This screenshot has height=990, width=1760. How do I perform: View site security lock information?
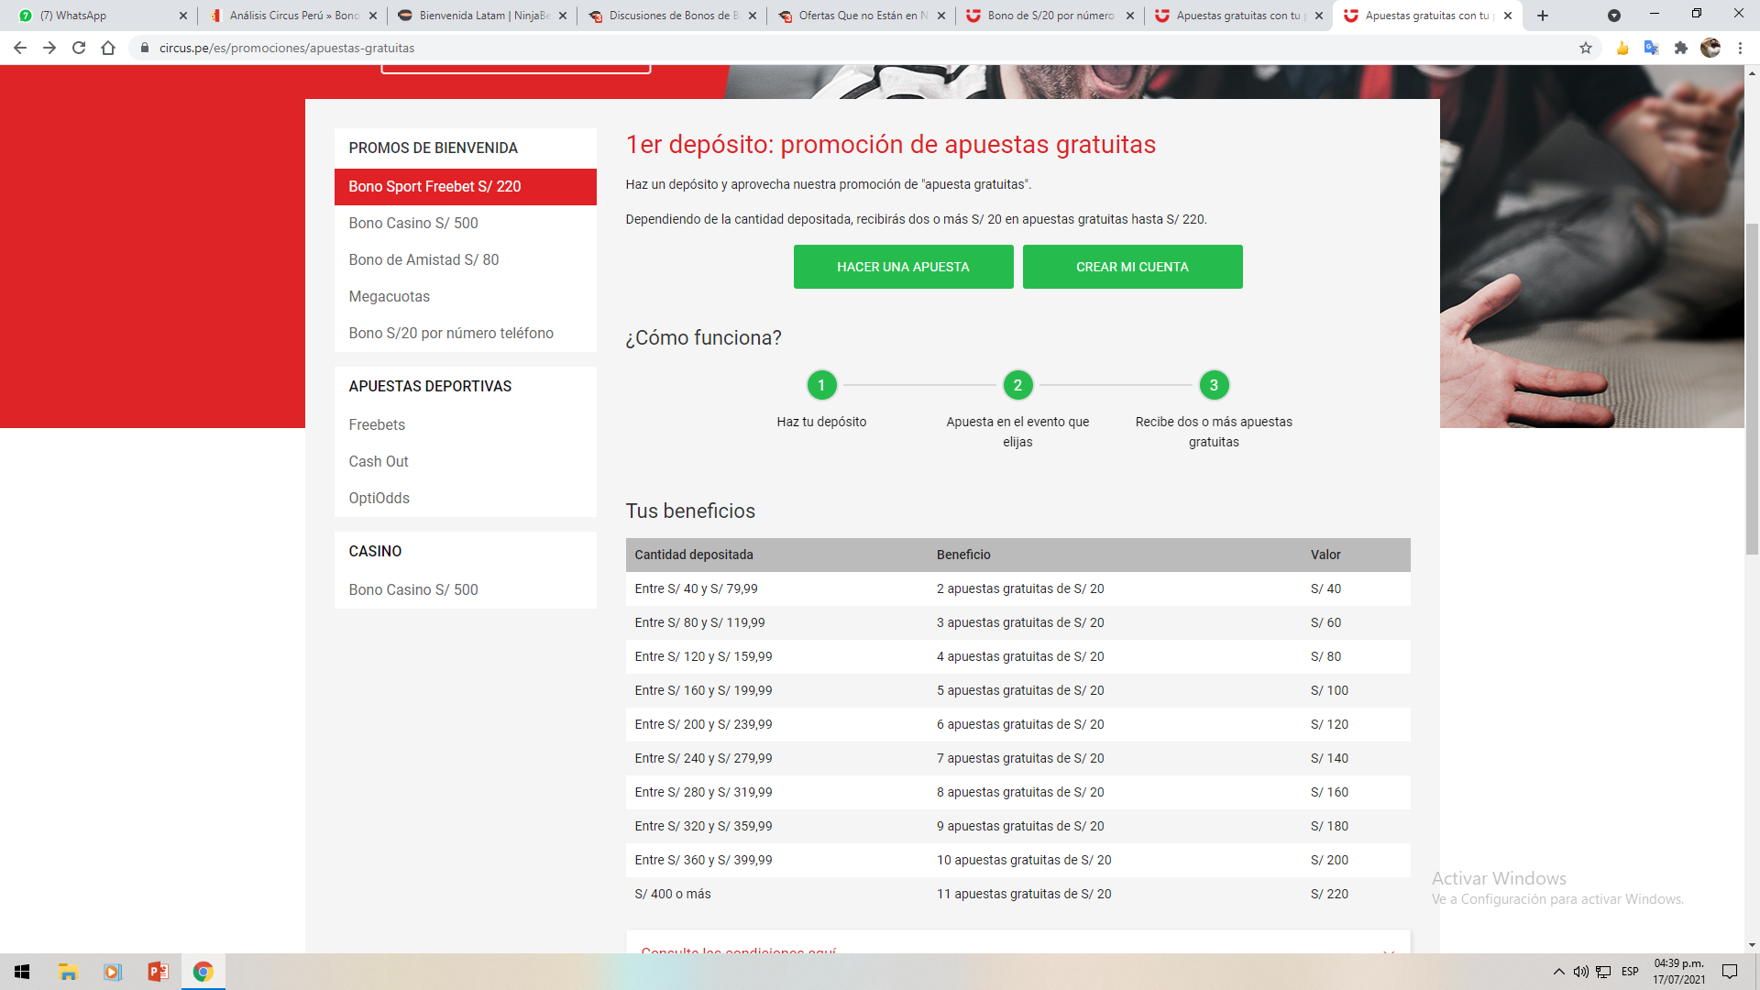click(x=144, y=48)
